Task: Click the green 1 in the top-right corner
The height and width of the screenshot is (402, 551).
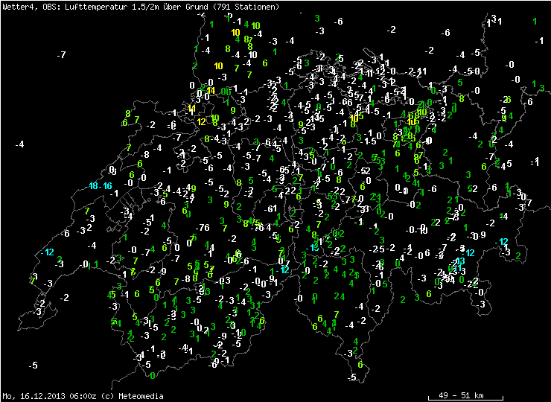Action: [x=535, y=21]
